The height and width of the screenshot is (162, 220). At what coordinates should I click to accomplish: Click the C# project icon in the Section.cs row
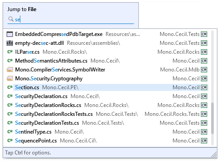[x=204, y=87]
